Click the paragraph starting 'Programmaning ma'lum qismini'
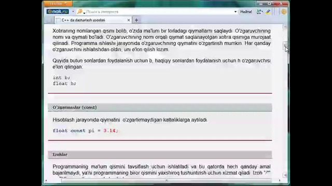The height and width of the screenshot is (186, 332). (x=161, y=171)
